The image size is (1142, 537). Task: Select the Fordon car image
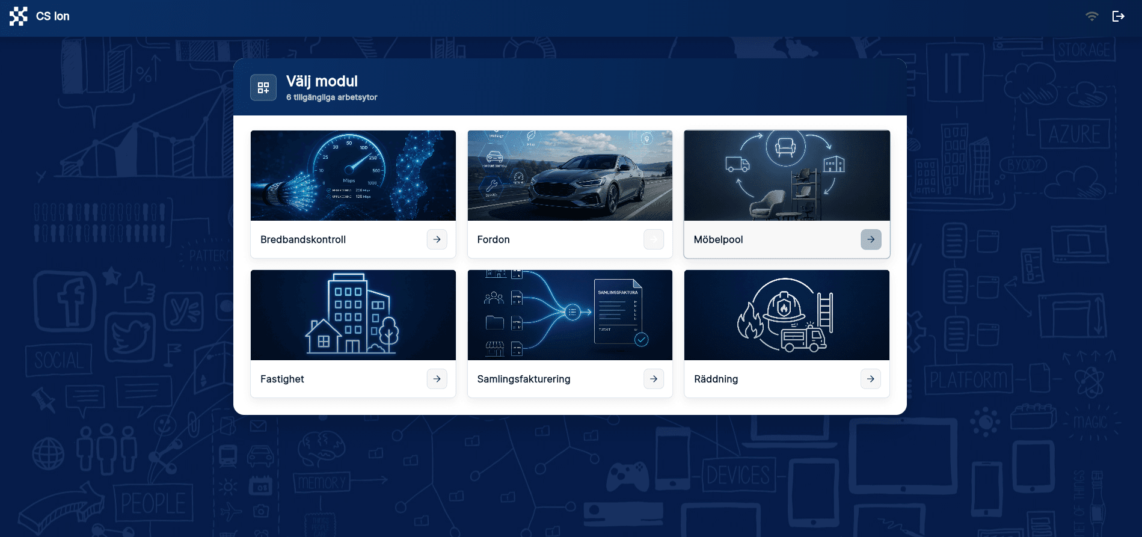(570, 176)
